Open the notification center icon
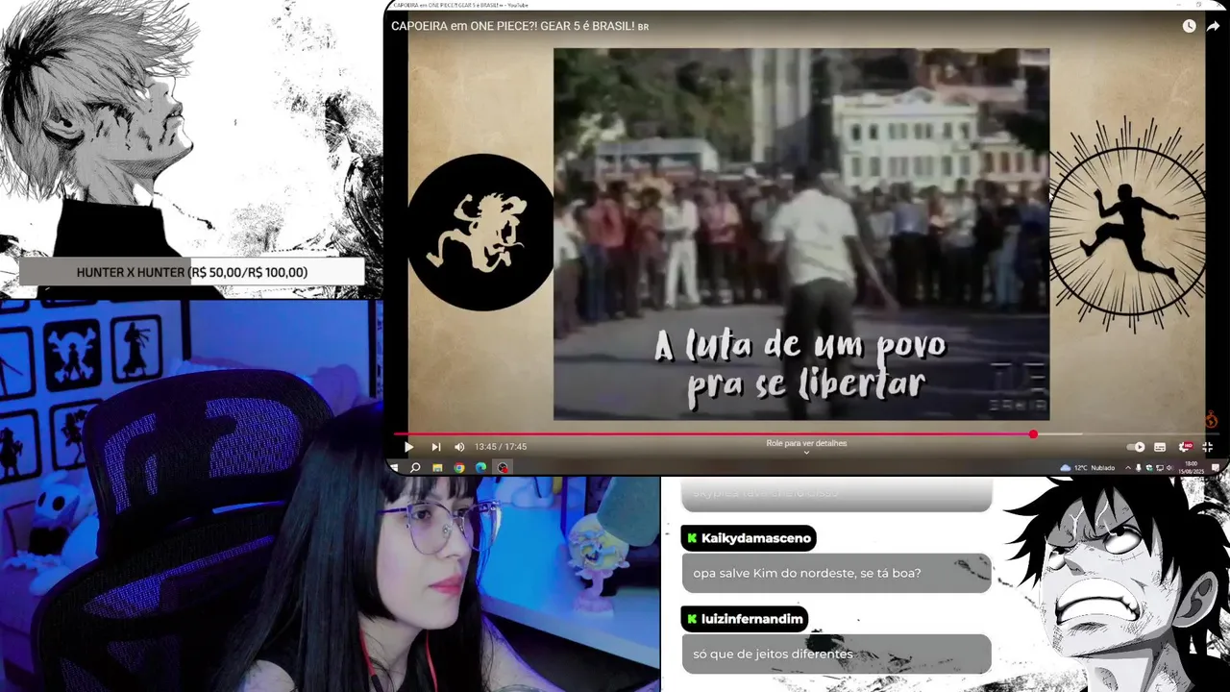 pos(1215,468)
